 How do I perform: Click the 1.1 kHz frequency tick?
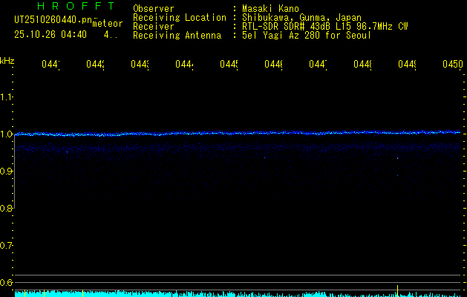coord(7,97)
